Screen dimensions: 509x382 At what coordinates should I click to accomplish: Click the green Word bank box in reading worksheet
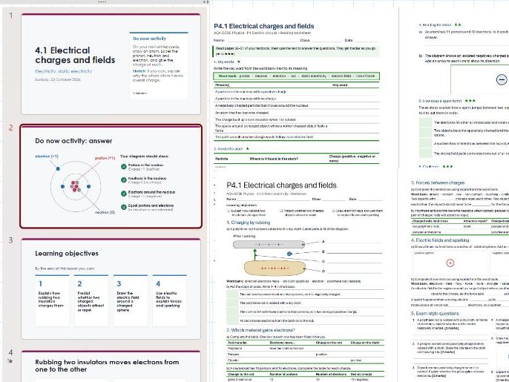click(x=296, y=76)
